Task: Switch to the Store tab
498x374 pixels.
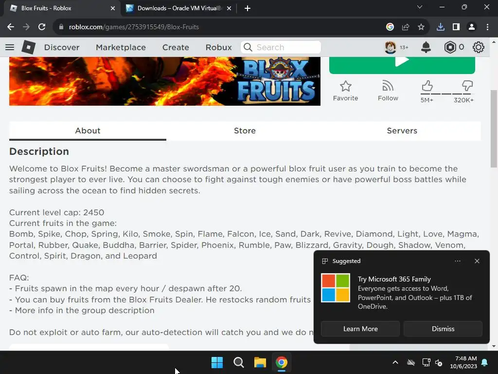Action: (x=245, y=131)
